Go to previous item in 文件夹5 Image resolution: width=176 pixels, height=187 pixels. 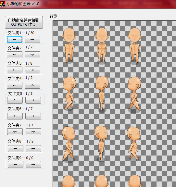pyautogui.click(x=15, y=100)
